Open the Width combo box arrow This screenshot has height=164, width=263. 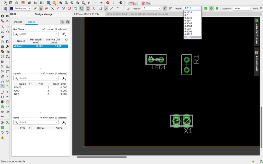tap(200, 8)
